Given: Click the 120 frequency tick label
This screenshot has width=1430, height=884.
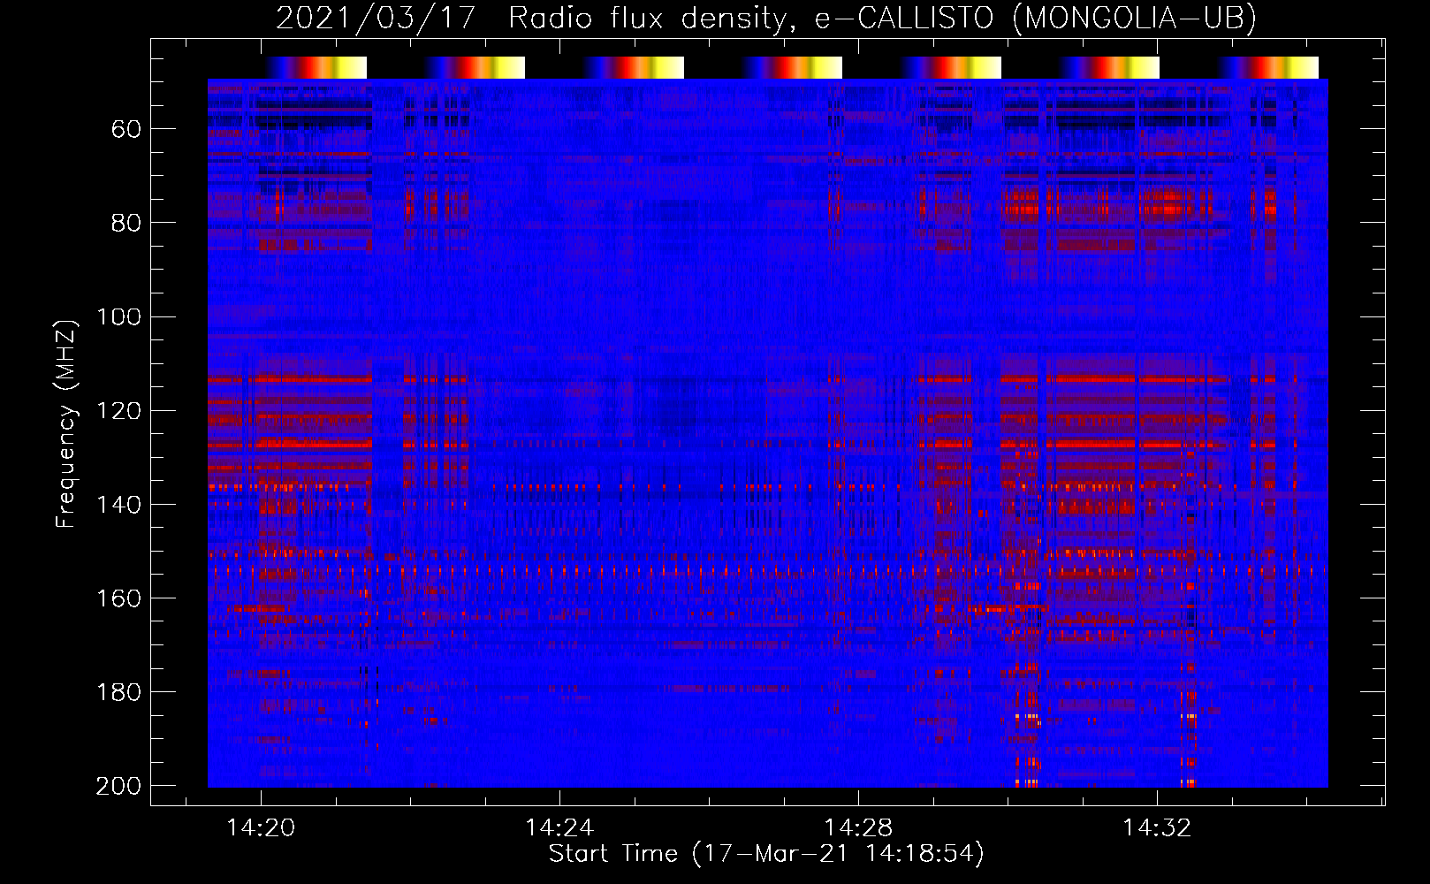Looking at the screenshot, I should pos(118,410).
